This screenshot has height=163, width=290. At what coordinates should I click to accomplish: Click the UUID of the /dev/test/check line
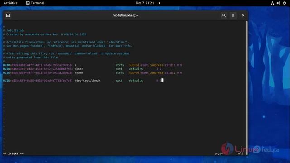point(38,81)
